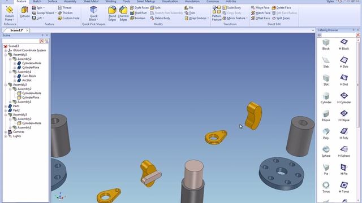Launch the Sweep Wizard
Viewport: 362px width, 203px height.
point(44,13)
